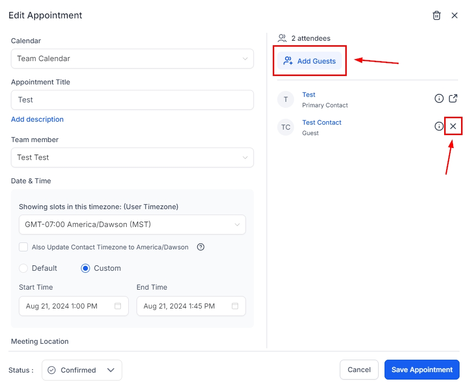Click info icon for Test Contact guest
Image resolution: width=468 pixels, height=389 pixels.
[x=439, y=126]
